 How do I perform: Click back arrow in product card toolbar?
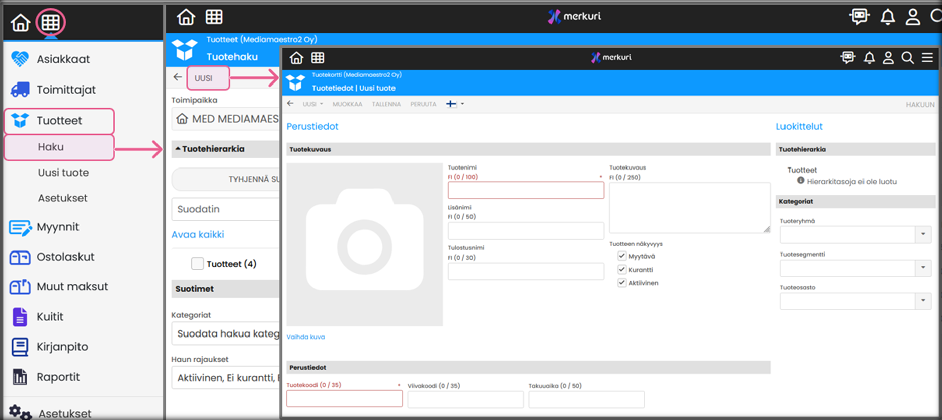tap(290, 104)
